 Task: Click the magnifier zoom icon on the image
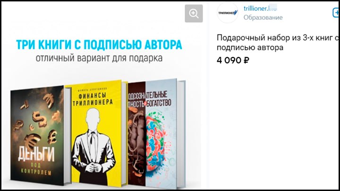click(194, 13)
